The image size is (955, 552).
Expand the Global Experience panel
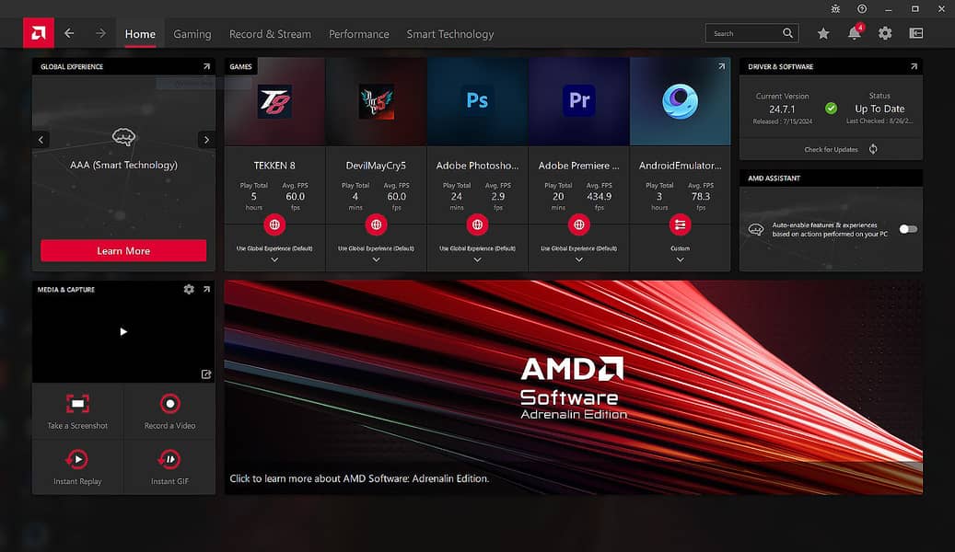pos(206,66)
